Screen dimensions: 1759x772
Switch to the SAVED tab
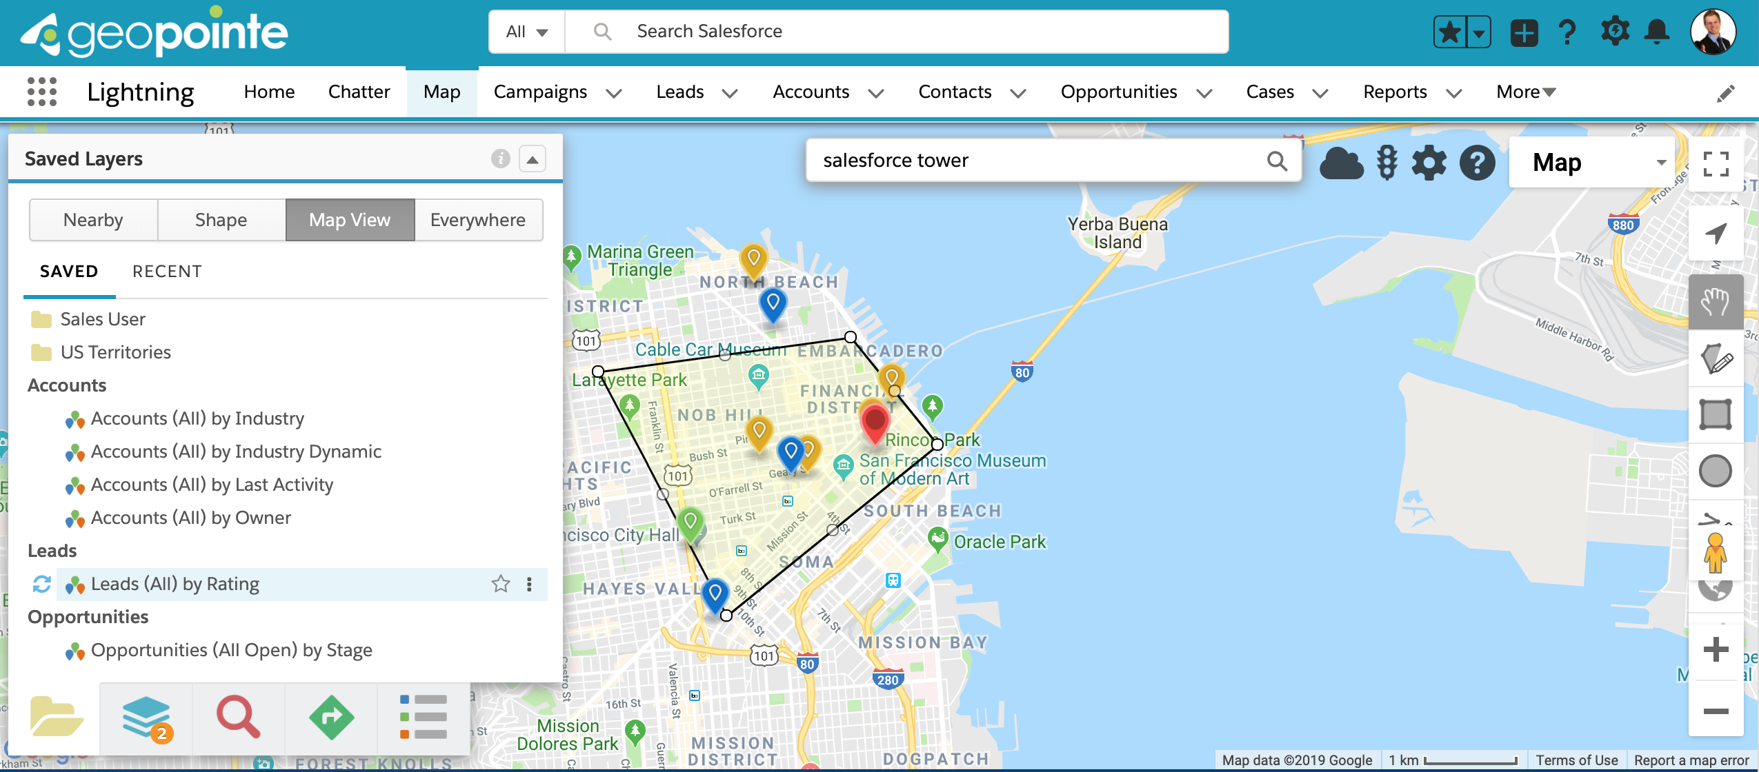69,272
